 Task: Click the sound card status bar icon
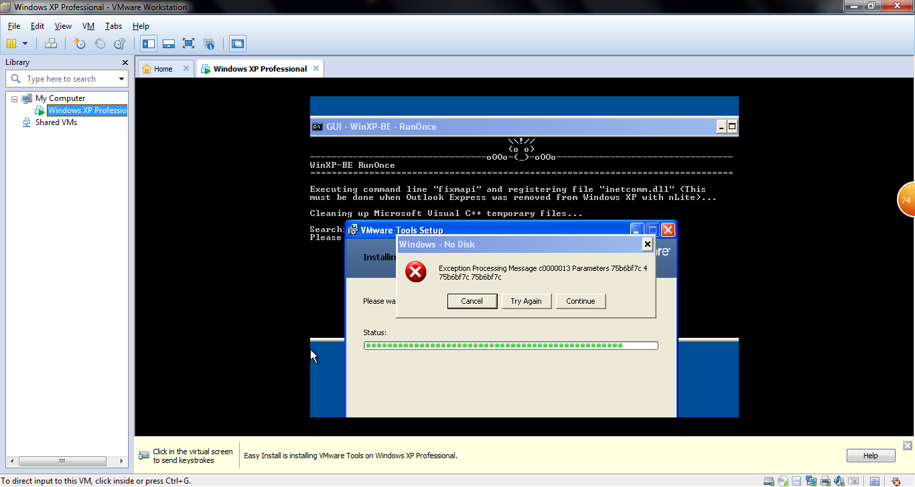(x=839, y=481)
